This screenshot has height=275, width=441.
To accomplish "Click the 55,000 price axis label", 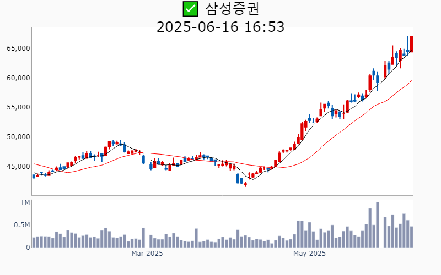I will (x=18, y=107).
